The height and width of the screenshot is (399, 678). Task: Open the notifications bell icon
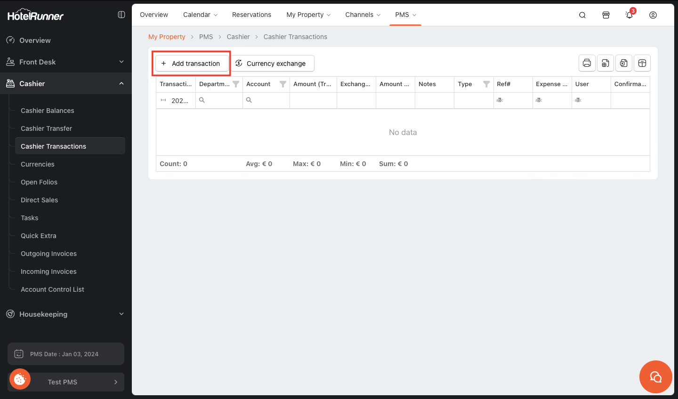[629, 15]
